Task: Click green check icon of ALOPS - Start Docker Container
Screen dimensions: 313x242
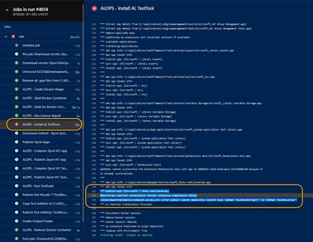Action: pyautogui.click(x=17, y=98)
